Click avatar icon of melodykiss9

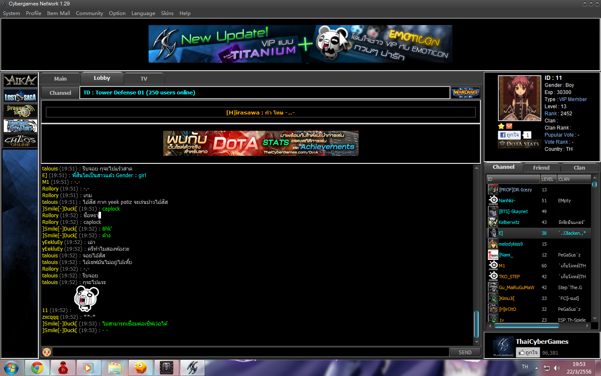(493, 244)
